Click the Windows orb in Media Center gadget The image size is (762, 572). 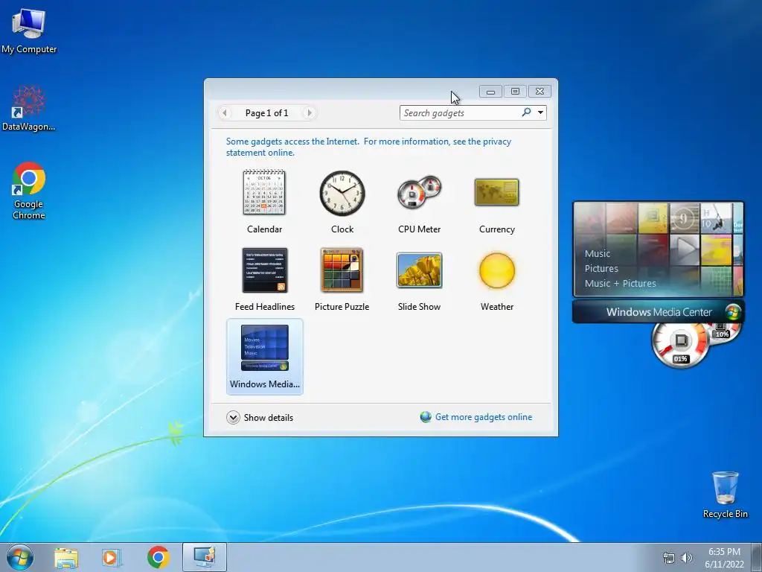[732, 312]
